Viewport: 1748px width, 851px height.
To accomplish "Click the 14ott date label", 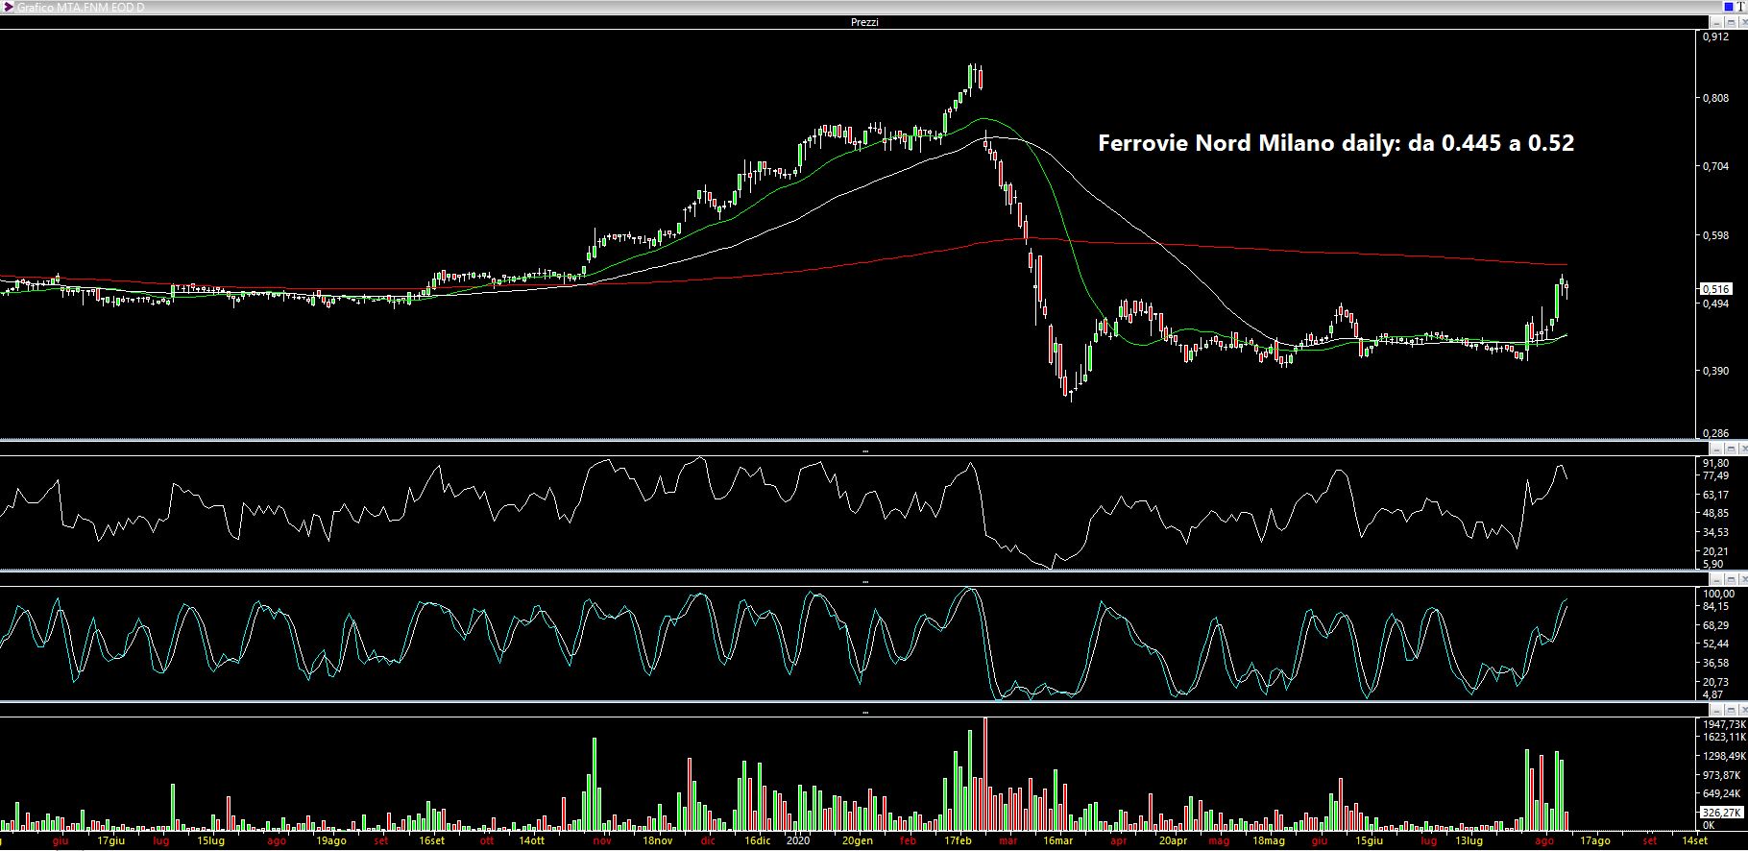I will point(532,840).
